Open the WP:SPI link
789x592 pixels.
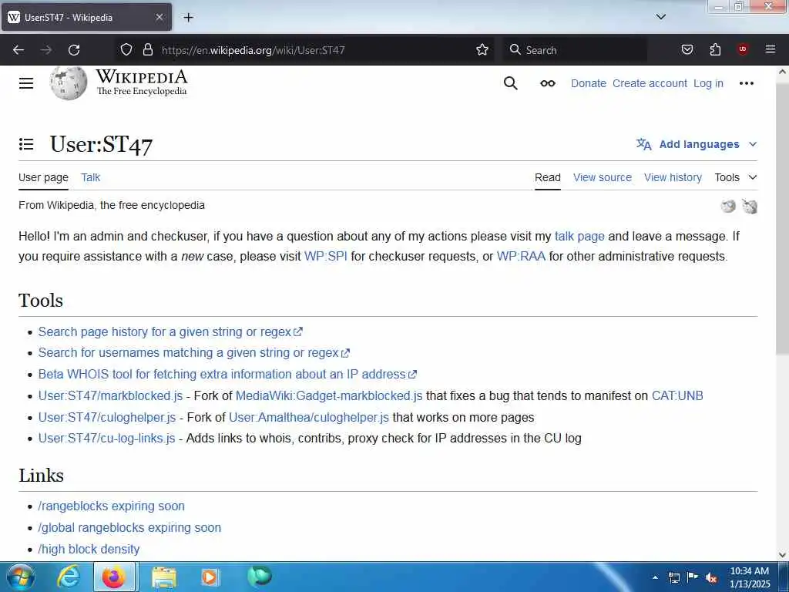click(x=326, y=256)
